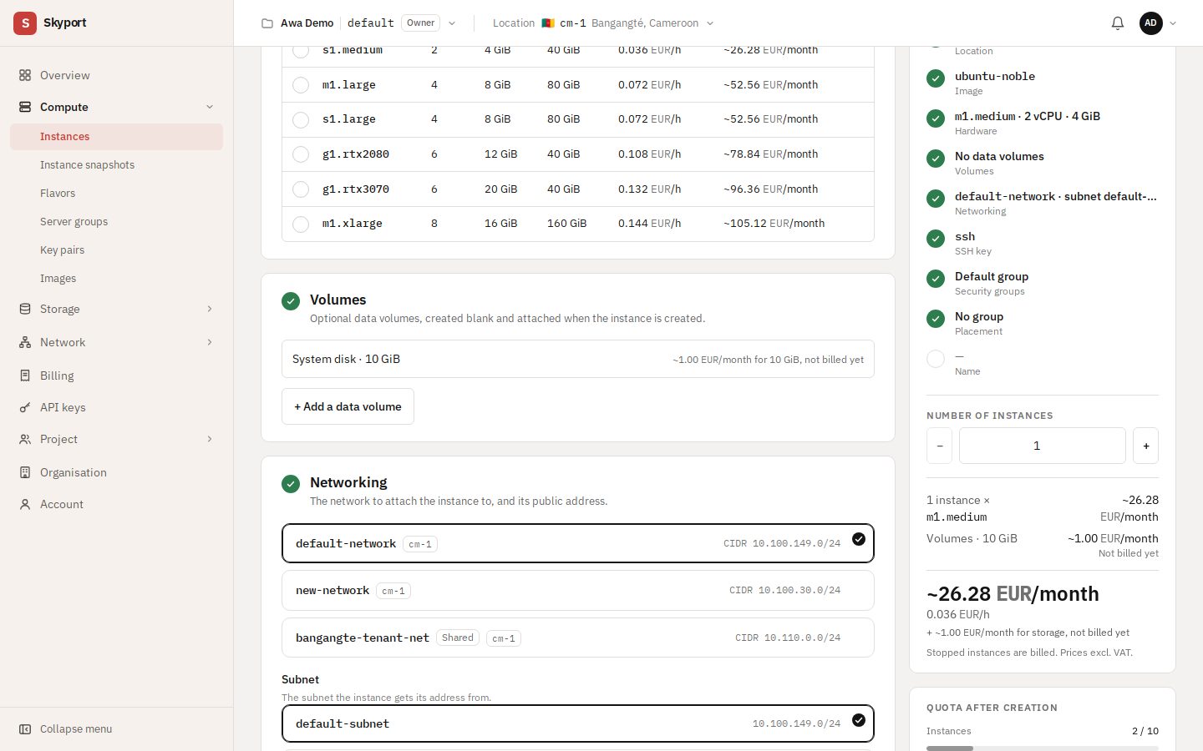
Task: Choose the new-network network option
Action: click(x=578, y=591)
